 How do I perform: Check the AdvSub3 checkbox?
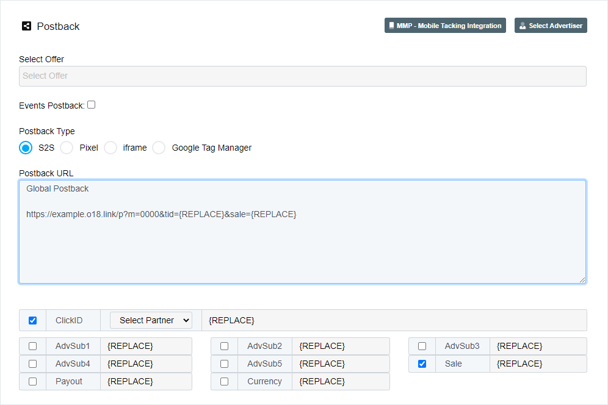422,346
